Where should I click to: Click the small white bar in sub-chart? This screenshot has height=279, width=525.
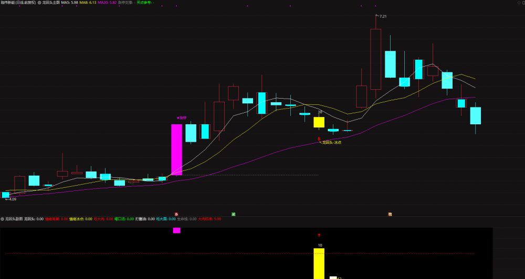[333, 277]
